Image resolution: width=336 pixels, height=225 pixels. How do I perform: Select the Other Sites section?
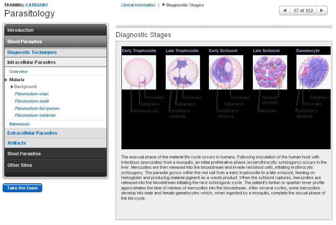coord(20,165)
